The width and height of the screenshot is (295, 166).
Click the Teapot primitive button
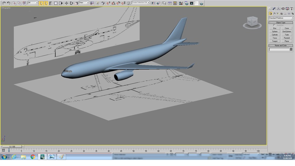point(275,41)
